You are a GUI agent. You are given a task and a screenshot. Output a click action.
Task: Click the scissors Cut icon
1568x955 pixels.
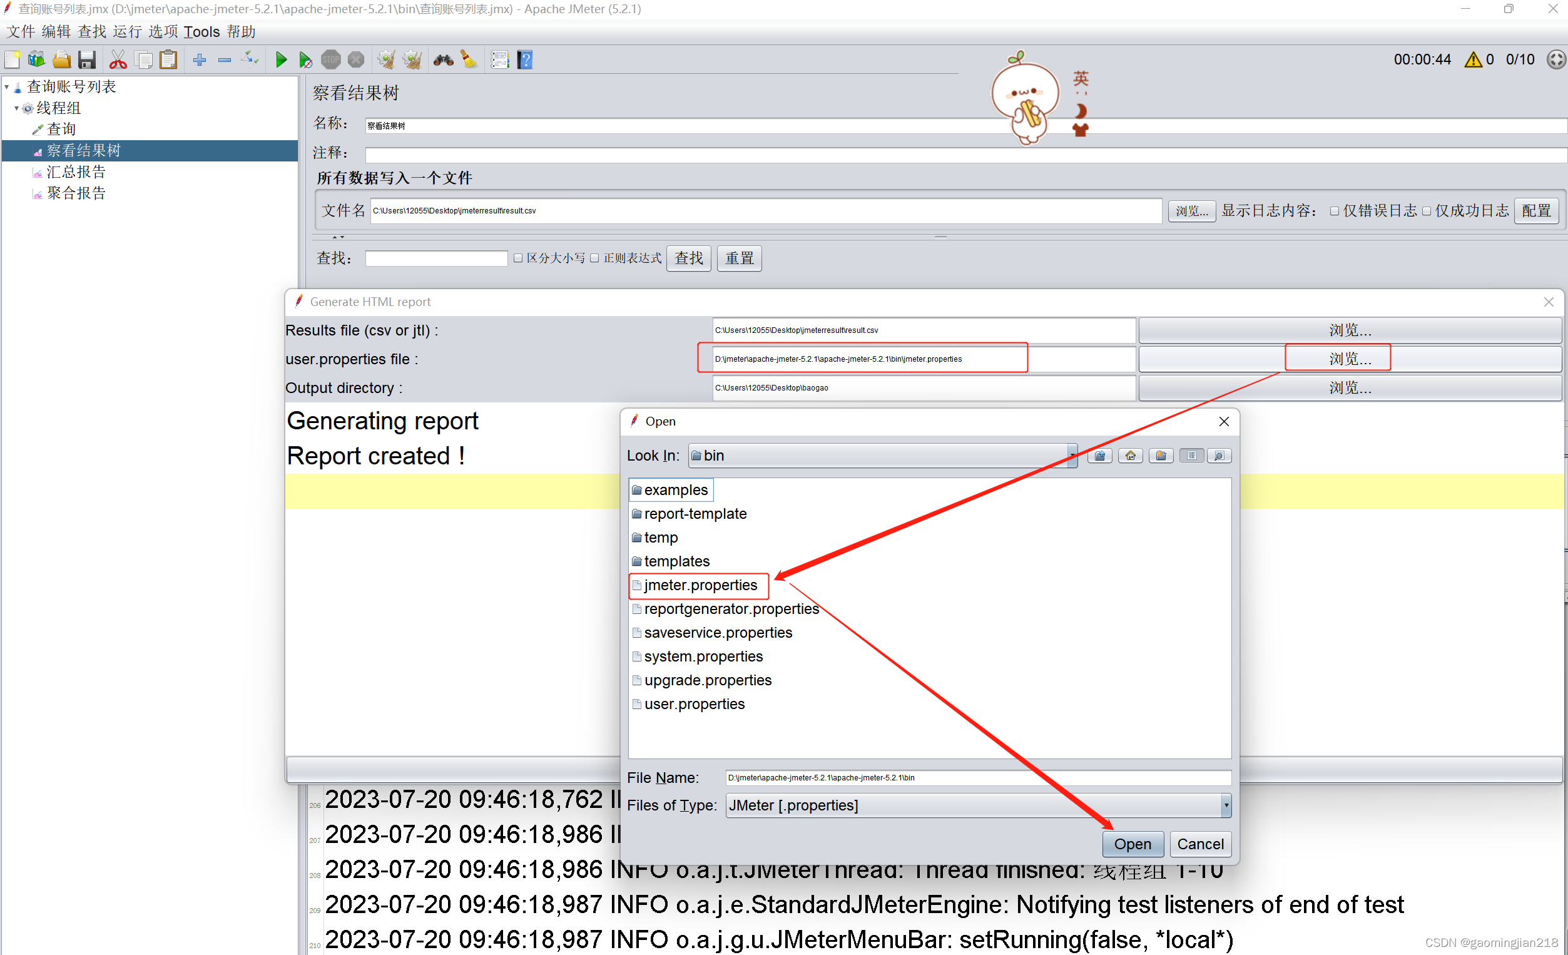[118, 60]
